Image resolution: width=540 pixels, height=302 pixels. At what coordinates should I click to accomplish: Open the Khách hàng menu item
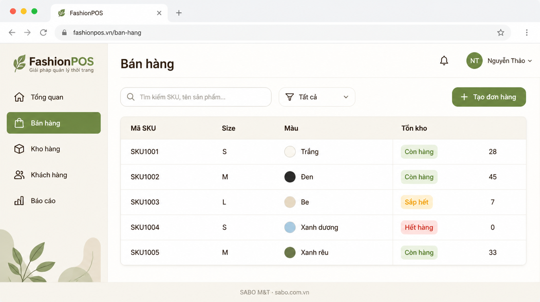[54, 175]
